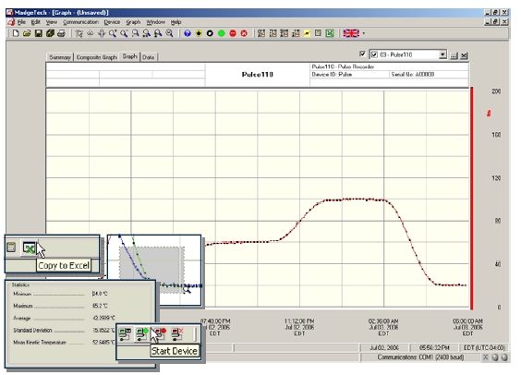521x375 pixels.
Task: Click the Save floppy disk icon
Action: (39, 33)
